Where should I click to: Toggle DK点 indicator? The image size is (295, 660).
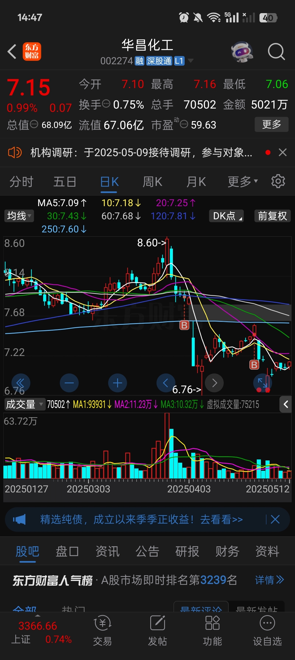click(x=226, y=216)
